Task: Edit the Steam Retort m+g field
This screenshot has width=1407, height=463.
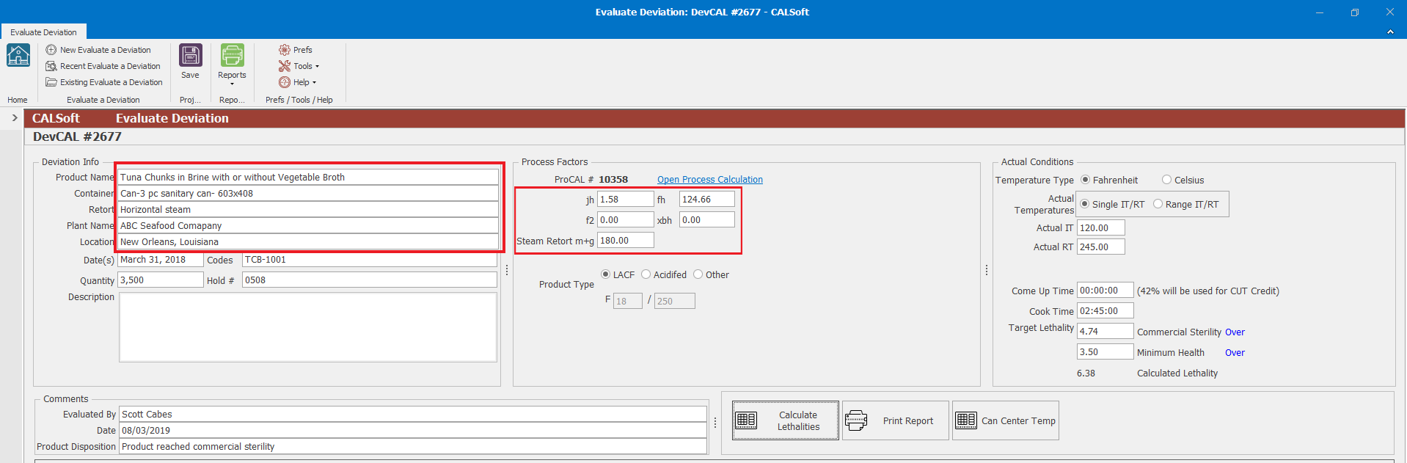Action: [x=626, y=240]
